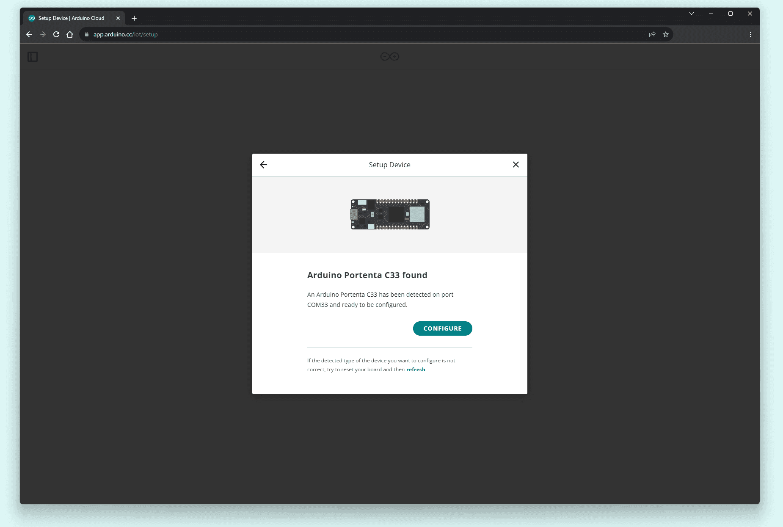This screenshot has width=783, height=527.
Task: View site info via the lock icon
Action: 87,35
